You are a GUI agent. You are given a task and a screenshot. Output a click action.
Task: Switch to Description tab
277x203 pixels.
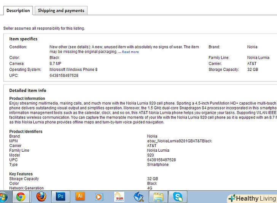coord(18,11)
